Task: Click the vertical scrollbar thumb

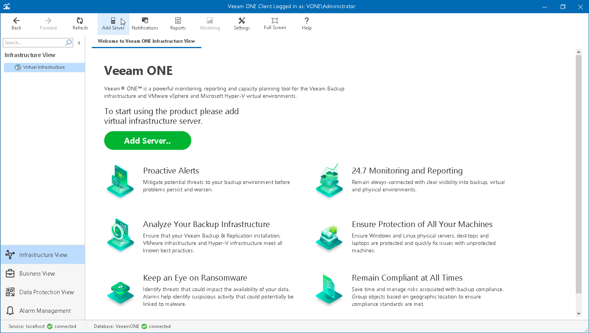Action: pos(579,174)
